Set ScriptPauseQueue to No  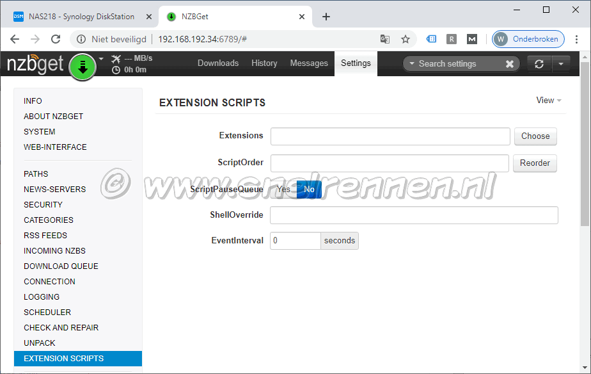[309, 189]
